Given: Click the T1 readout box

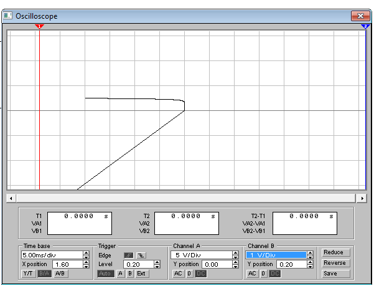Looking at the screenshot, I should [x=80, y=224].
